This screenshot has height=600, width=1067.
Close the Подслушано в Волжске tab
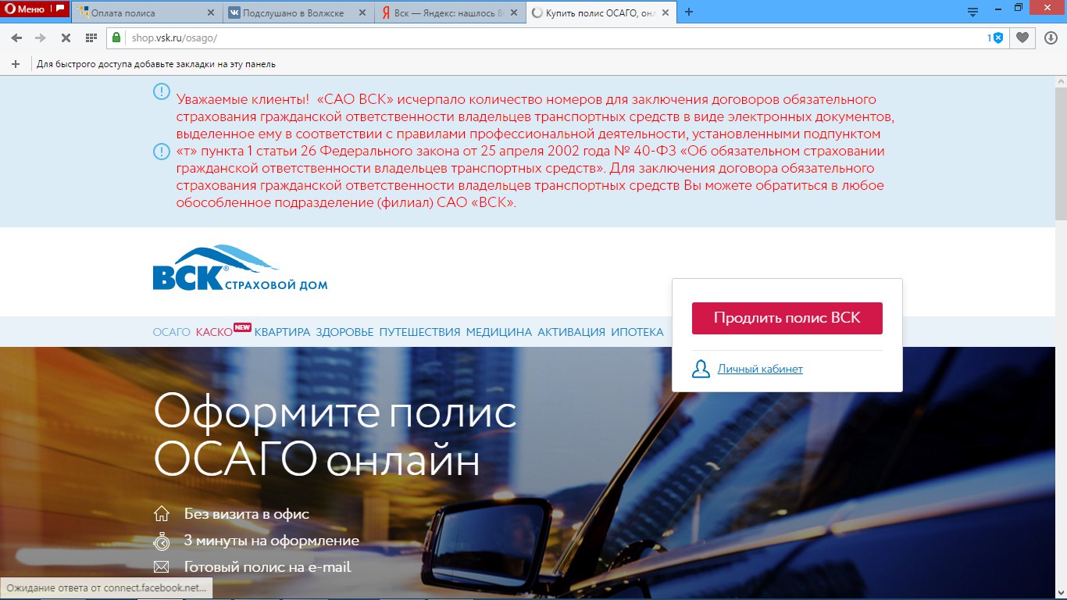[362, 13]
